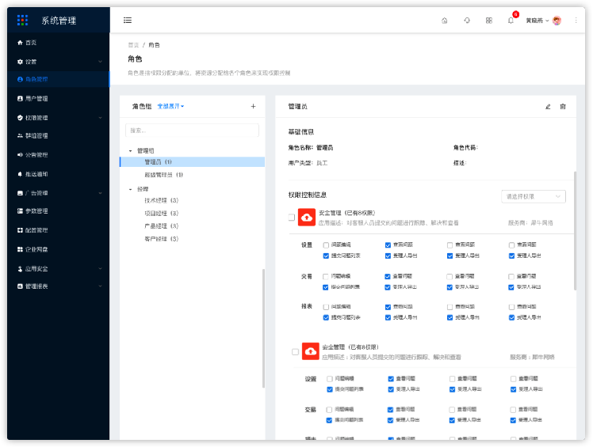Screen dimensions: 593x447
Task: Uncheck 提交问题列表 in the upper 报表 row
Action: 326,317
